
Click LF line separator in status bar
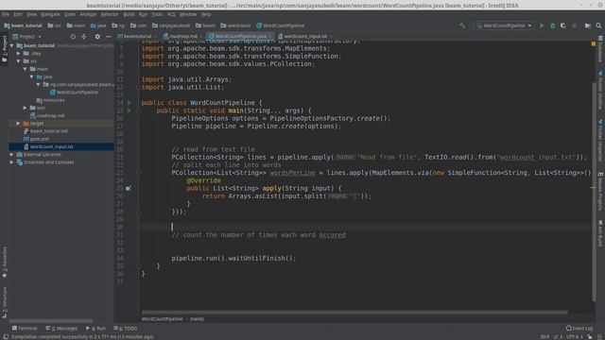558,336
